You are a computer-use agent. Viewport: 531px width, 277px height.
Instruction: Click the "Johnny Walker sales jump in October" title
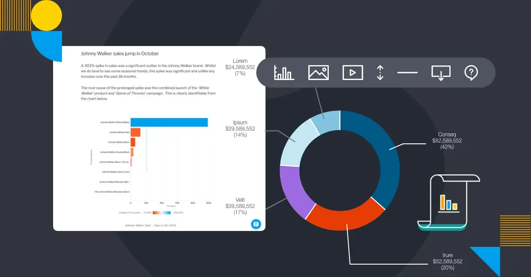pos(119,54)
